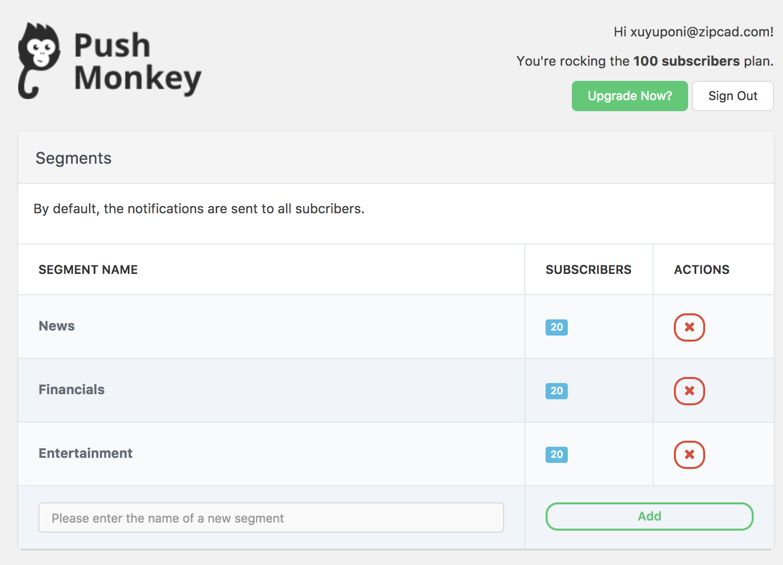Click the Push Monkey monkey logo

coord(39,61)
